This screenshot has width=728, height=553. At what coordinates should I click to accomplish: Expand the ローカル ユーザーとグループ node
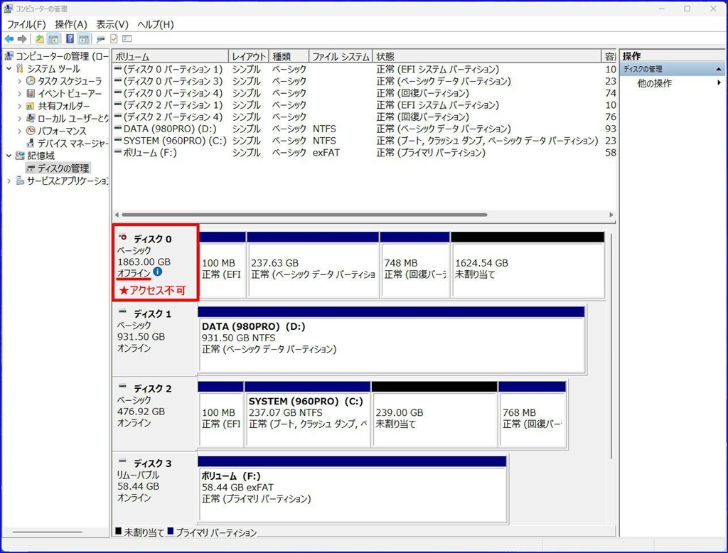pos(19,119)
